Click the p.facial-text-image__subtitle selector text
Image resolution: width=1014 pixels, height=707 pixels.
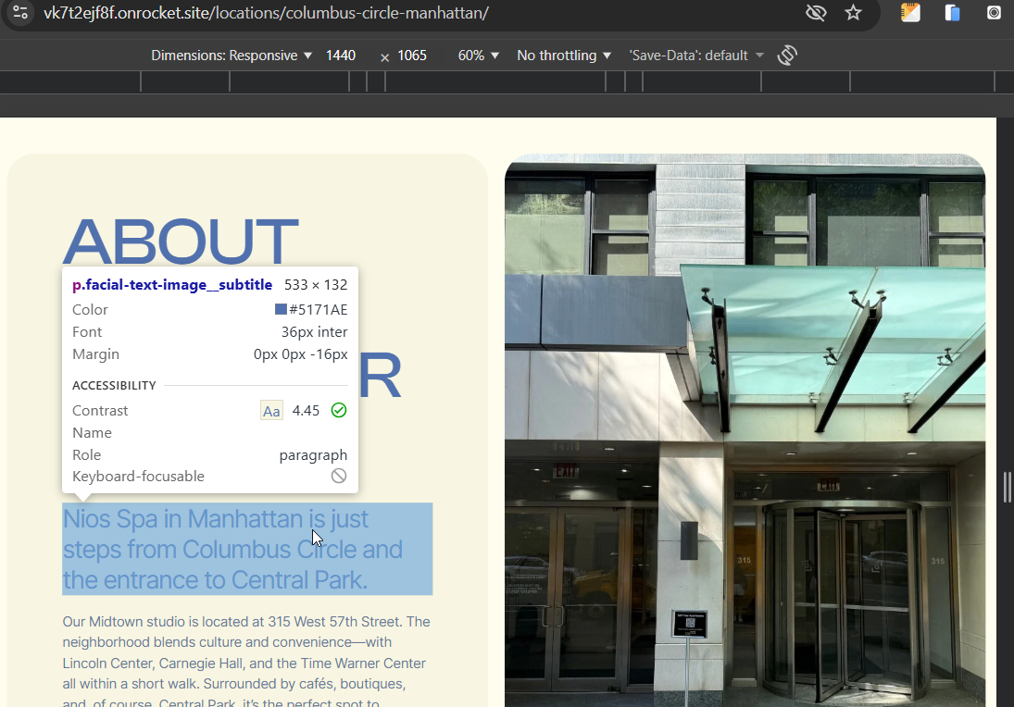tap(172, 285)
